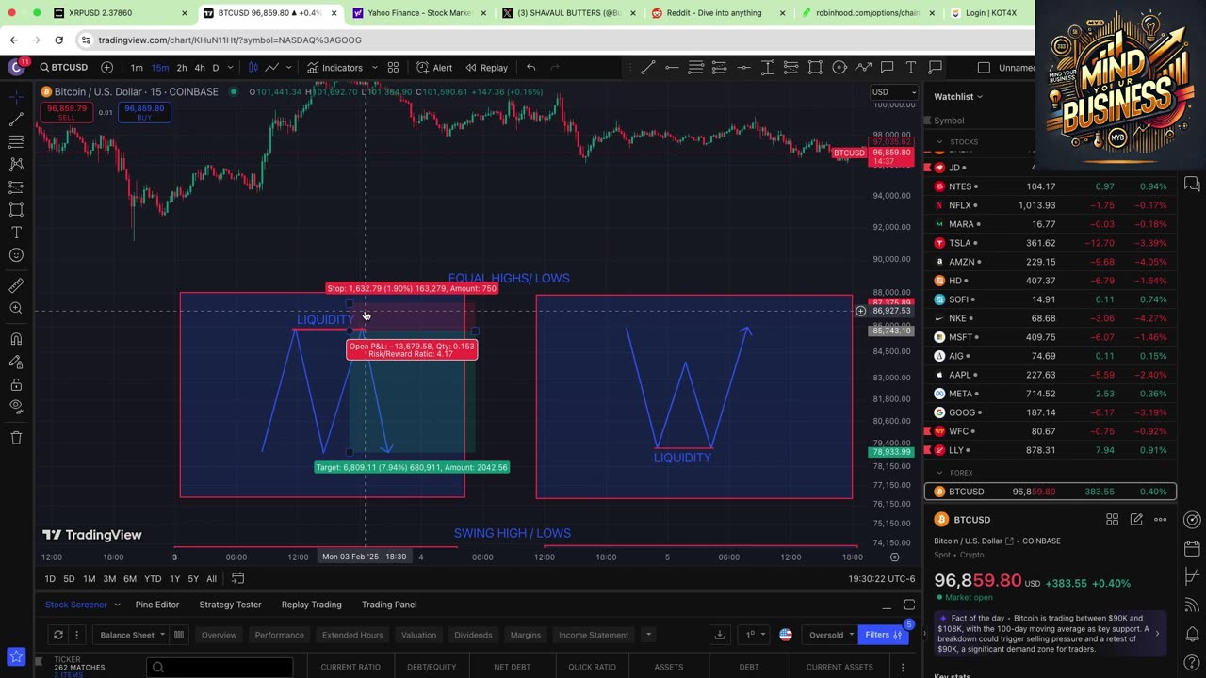The width and height of the screenshot is (1206, 678).
Task: Click the trash remove objects icon
Action: pos(16,438)
